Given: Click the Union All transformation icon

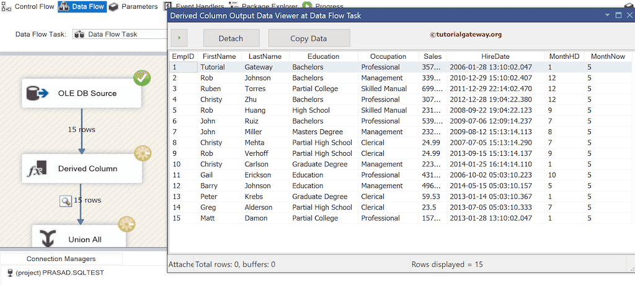Looking at the screenshot, I should click(46, 239).
